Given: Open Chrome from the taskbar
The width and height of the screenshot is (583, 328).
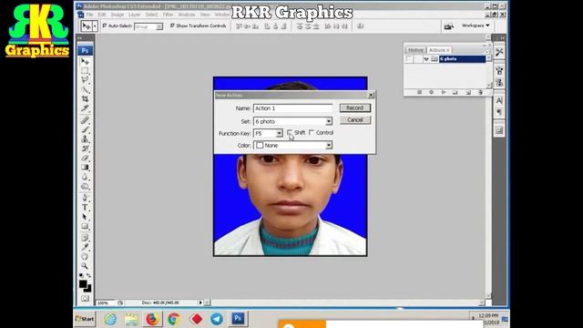Looking at the screenshot, I should [174, 319].
